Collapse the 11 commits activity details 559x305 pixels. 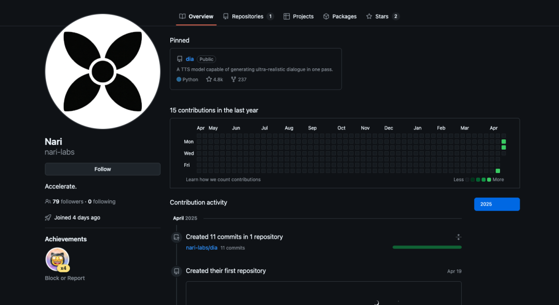[459, 237]
